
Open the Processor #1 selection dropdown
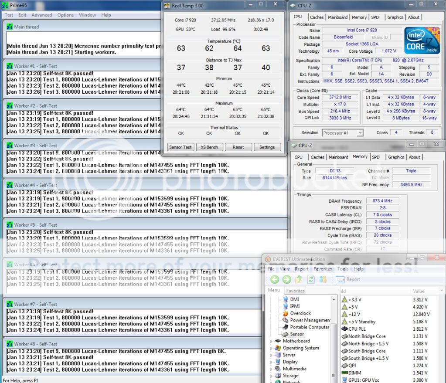(360, 133)
